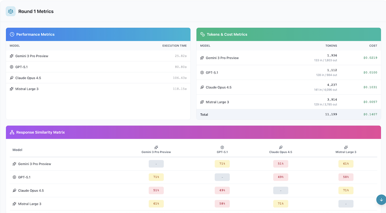The image size is (386, 213).
Task: Click the GPT-5.1 icon in the similarity matrix row labels
Action: click(14, 177)
